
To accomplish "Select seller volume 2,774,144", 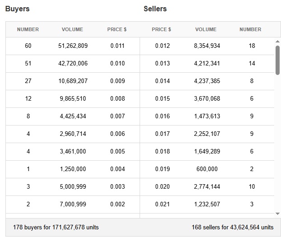I will tap(207, 186).
